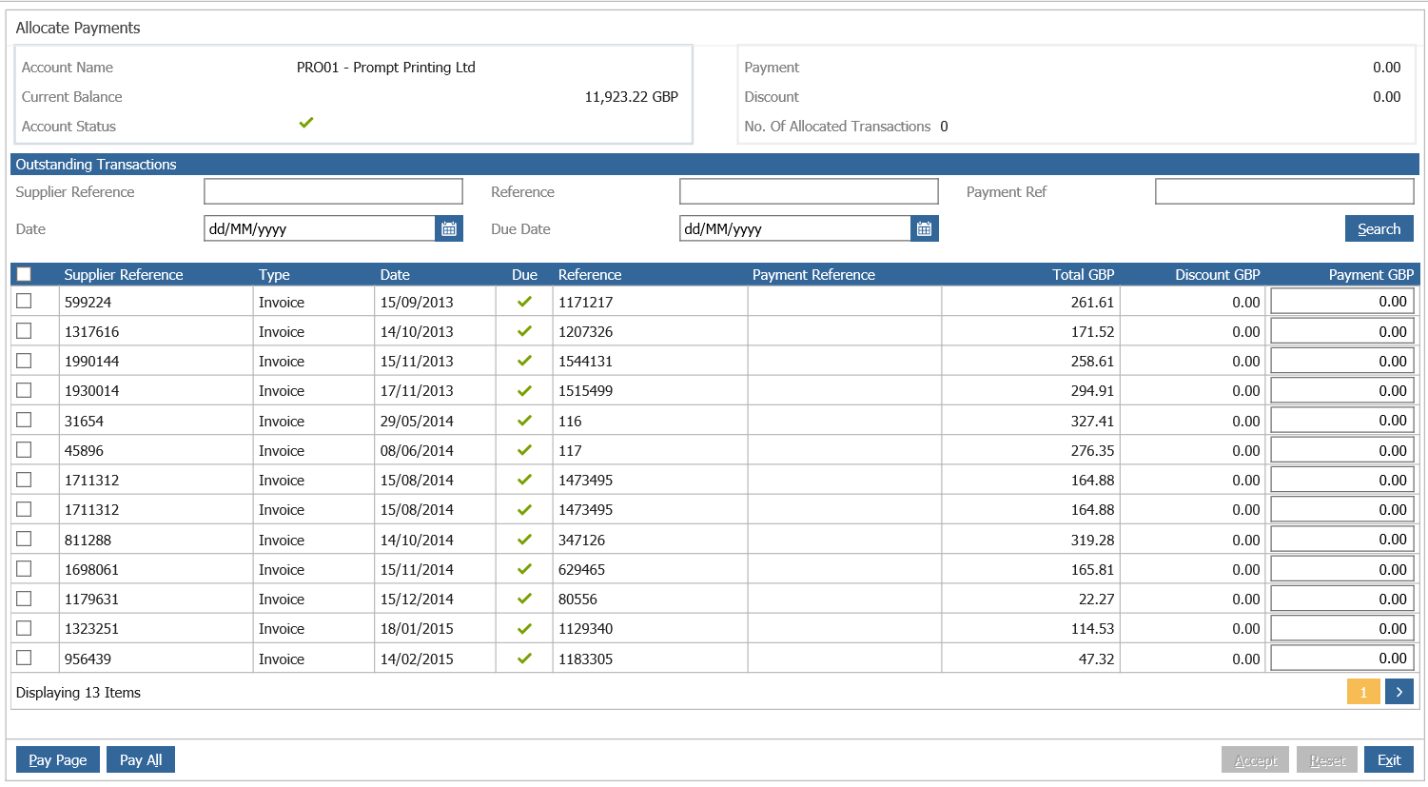The width and height of the screenshot is (1428, 787).
Task: Sort by the Payment Reference column header
Action: 813,274
